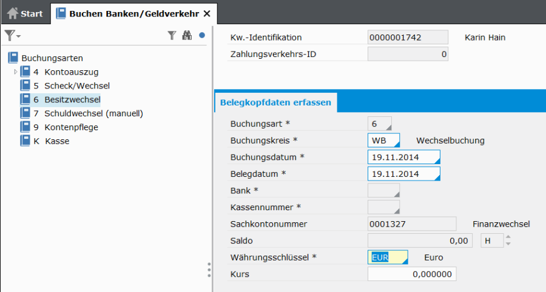Click the blue circle indicator icon
The width and height of the screenshot is (546, 292).
coord(202,36)
